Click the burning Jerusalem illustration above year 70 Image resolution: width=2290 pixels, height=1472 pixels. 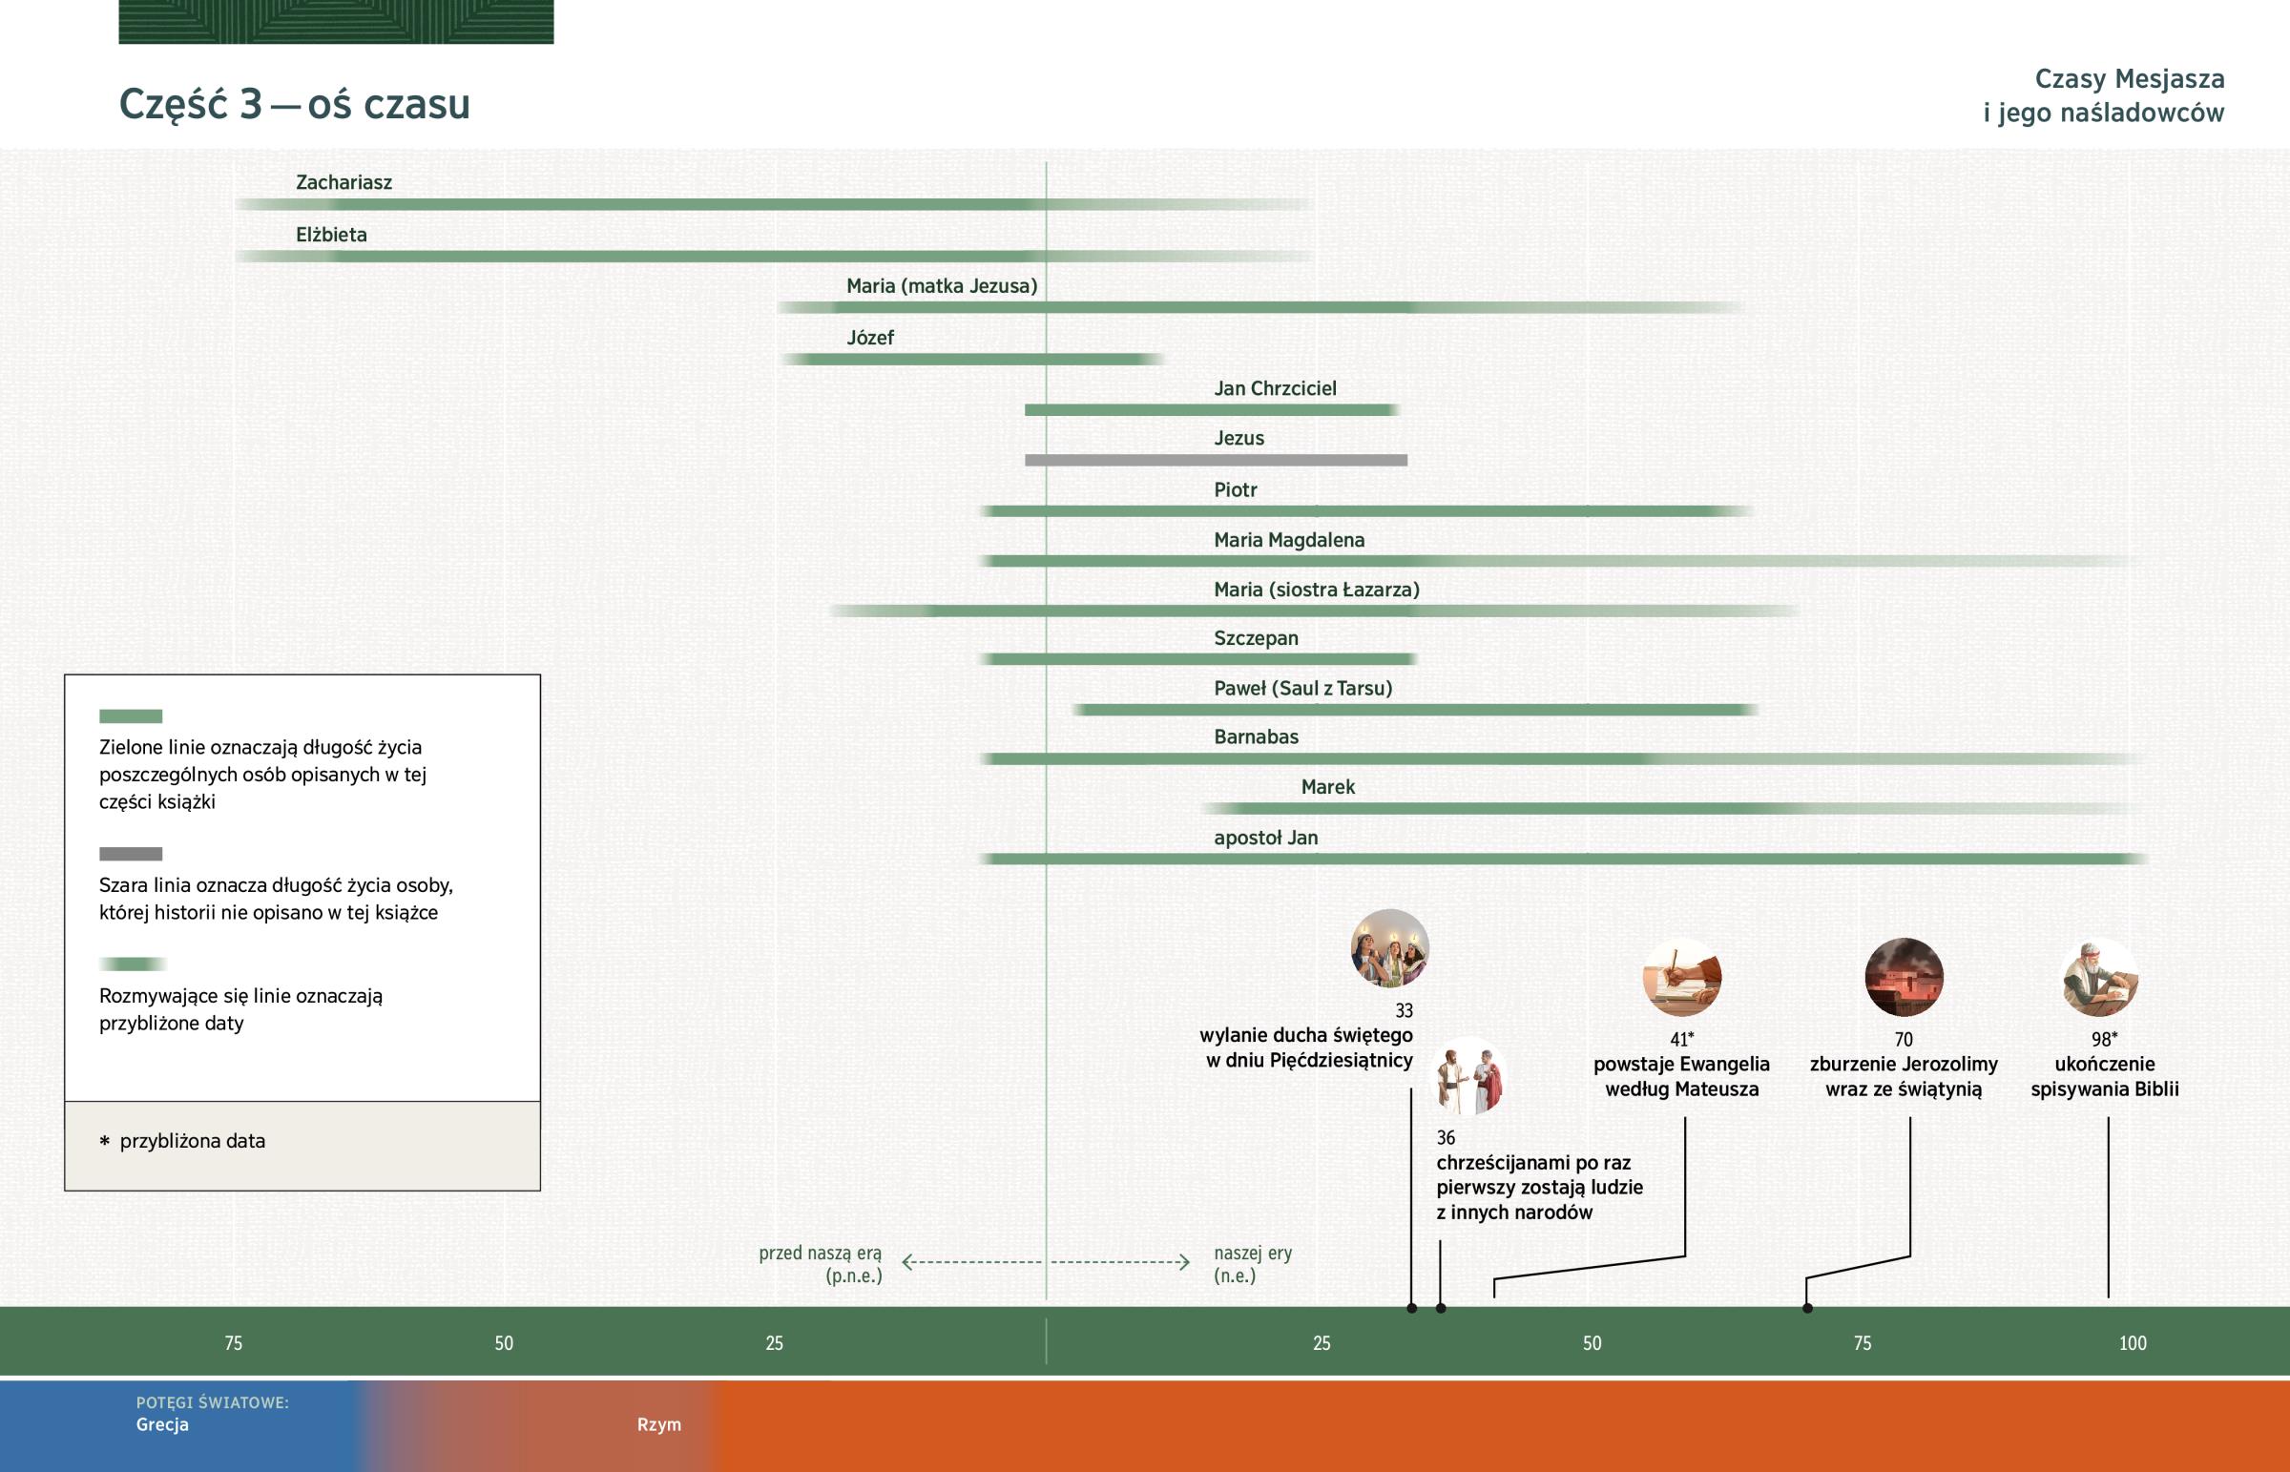(x=1904, y=977)
